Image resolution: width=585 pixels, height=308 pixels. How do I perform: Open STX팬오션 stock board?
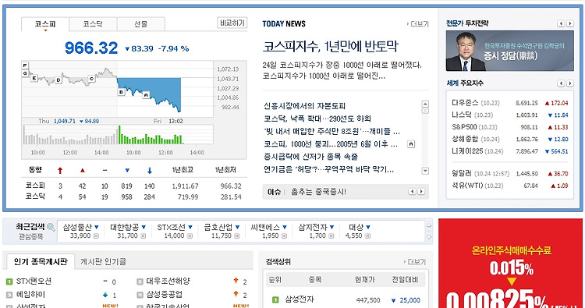pyautogui.click(x=34, y=281)
